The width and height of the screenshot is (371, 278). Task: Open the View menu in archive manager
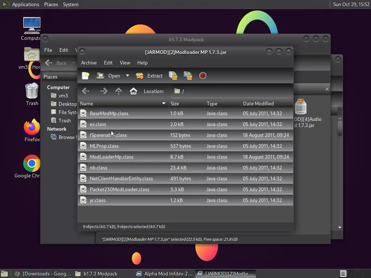tap(125, 63)
